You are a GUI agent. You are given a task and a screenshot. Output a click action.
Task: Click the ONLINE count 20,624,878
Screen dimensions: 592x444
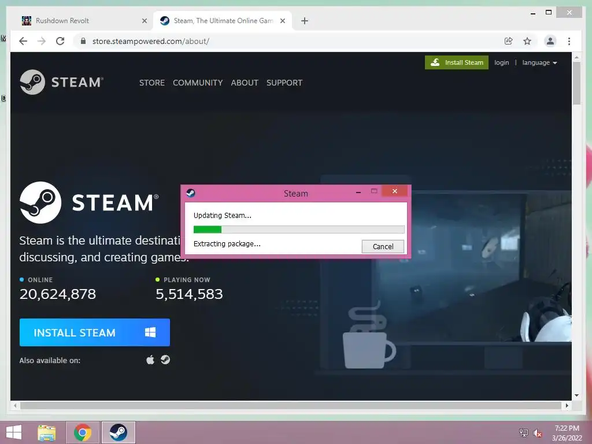pyautogui.click(x=58, y=294)
